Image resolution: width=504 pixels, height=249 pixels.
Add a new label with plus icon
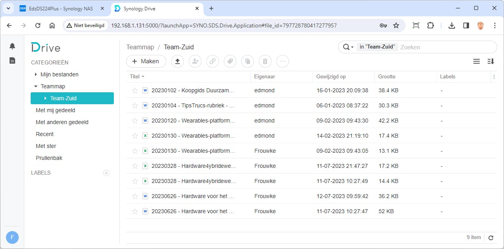[106, 173]
